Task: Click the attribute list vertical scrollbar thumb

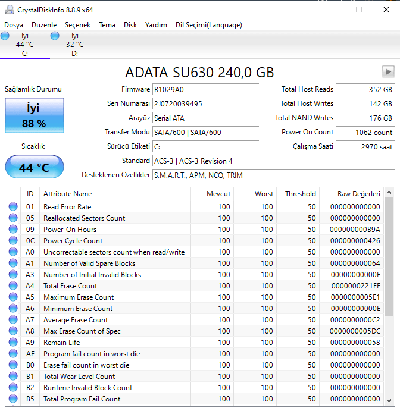Action: click(x=389, y=256)
